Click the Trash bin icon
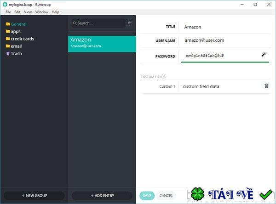Image resolution: width=276 pixels, height=204 pixels. [x=8, y=53]
